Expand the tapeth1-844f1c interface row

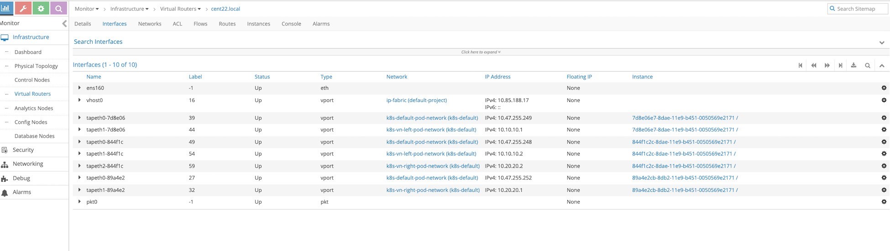79,153
